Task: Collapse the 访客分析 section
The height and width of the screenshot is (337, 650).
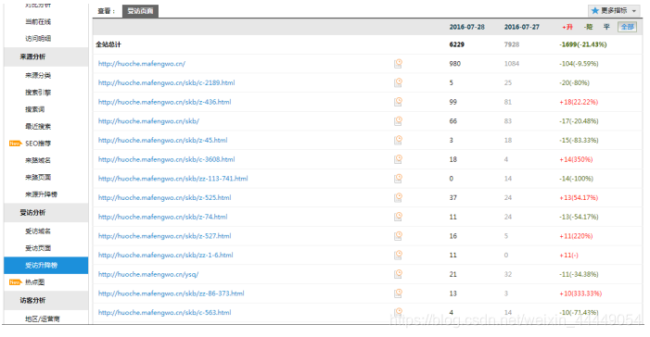Action: pos(46,300)
